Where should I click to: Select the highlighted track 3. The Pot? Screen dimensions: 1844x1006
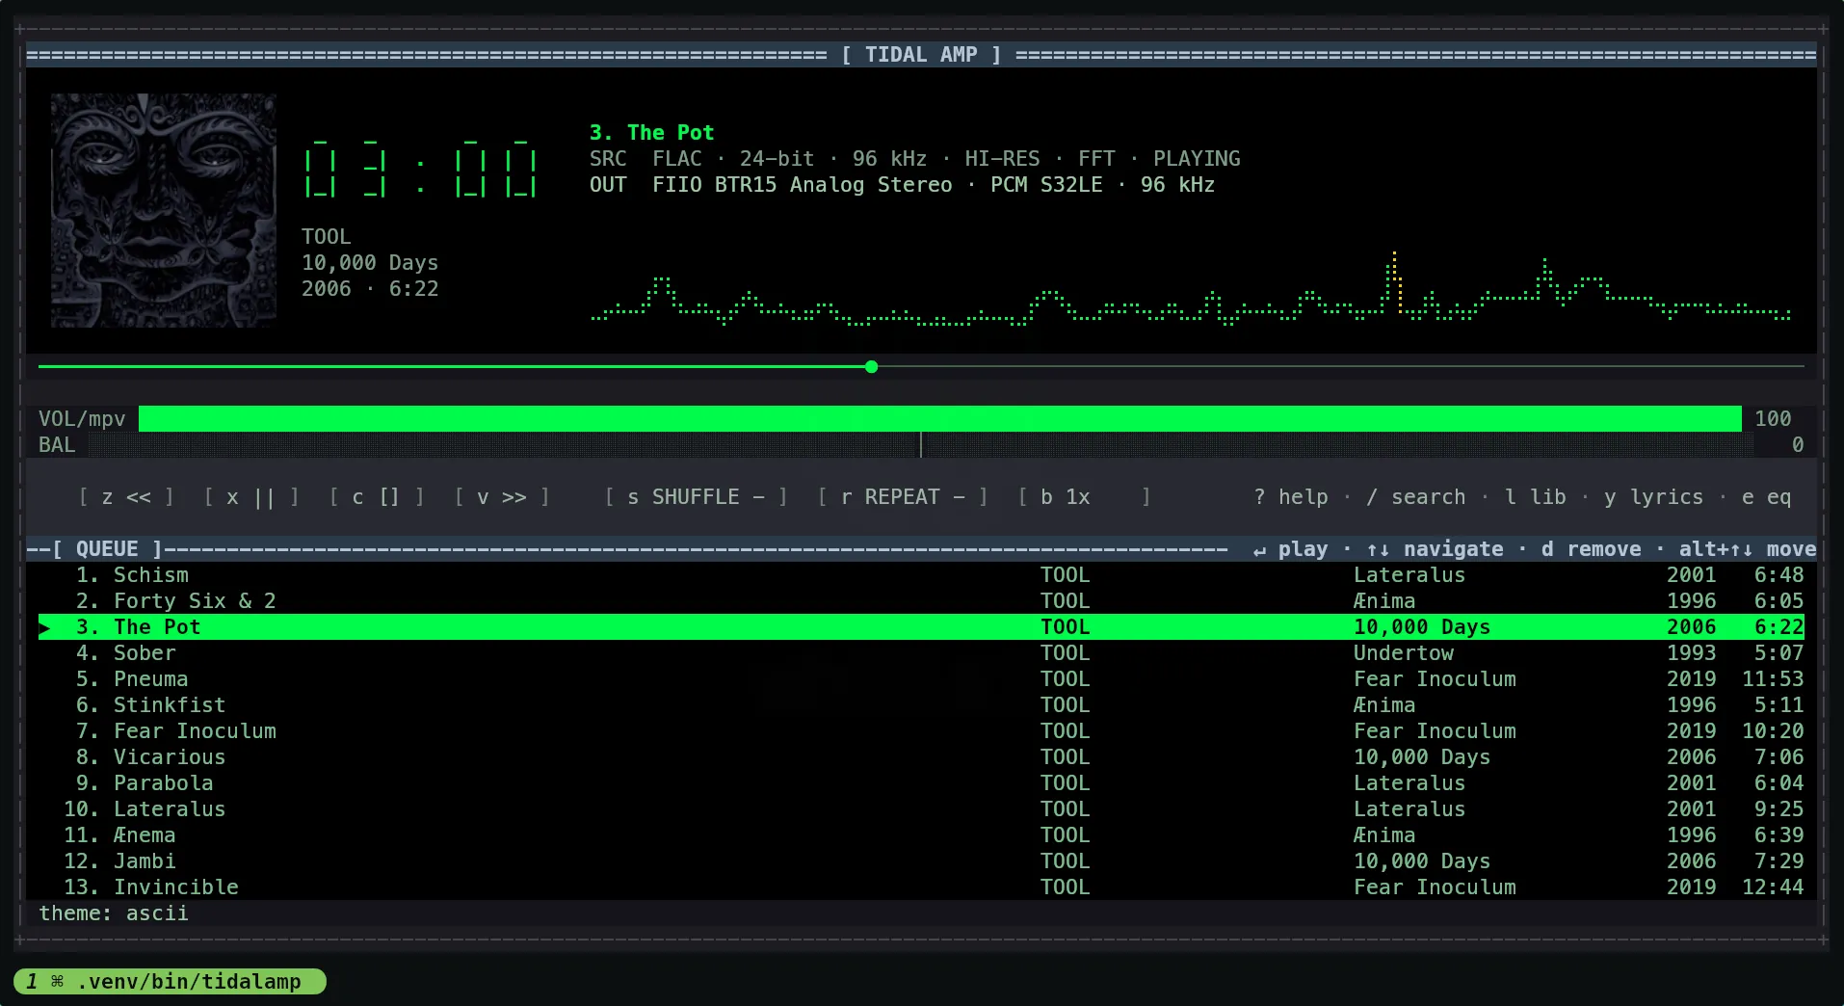(921, 627)
